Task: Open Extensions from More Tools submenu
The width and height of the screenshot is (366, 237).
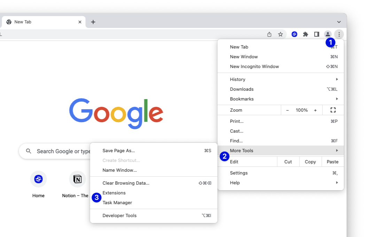Action: tap(154, 193)
